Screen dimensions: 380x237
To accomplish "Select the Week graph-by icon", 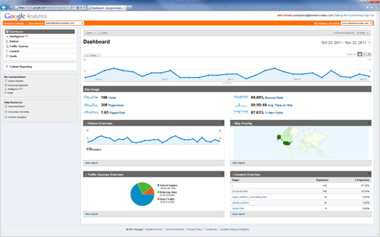I will (x=365, y=54).
